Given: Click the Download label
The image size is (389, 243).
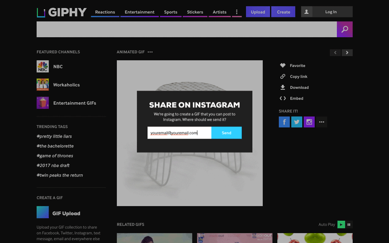Looking at the screenshot, I should tap(299, 87).
